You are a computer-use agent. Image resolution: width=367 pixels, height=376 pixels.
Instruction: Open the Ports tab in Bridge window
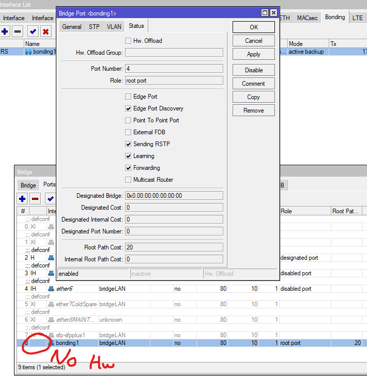[x=49, y=184]
